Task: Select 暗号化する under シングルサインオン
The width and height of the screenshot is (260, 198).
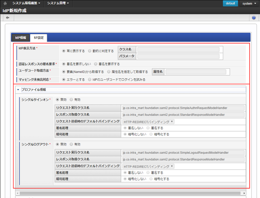Action: [151, 134]
